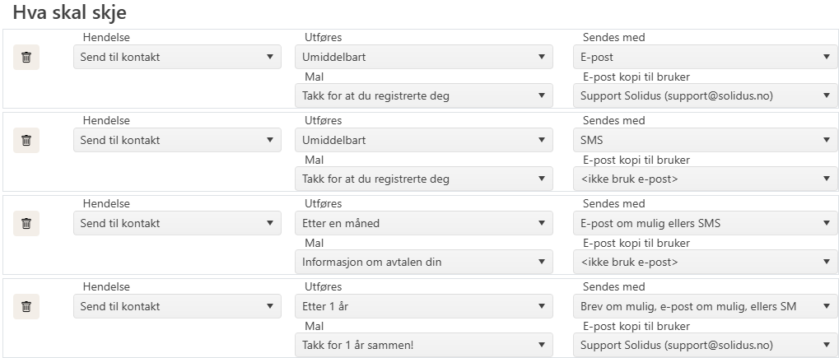Viewport: 839px width, 358px height.
Task: Open the 'SMS' Sendes med dropdown
Action: [705, 140]
